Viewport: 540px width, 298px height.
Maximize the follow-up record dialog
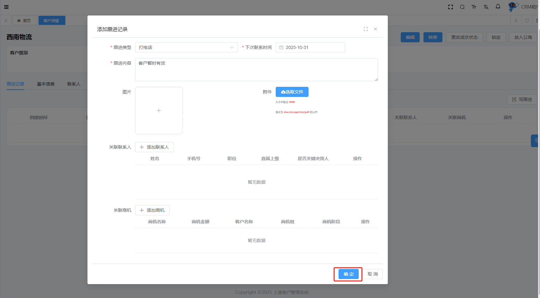[366, 29]
